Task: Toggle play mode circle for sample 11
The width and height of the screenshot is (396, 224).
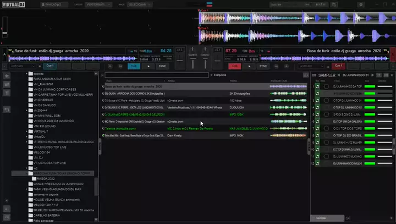Action: 326,156
